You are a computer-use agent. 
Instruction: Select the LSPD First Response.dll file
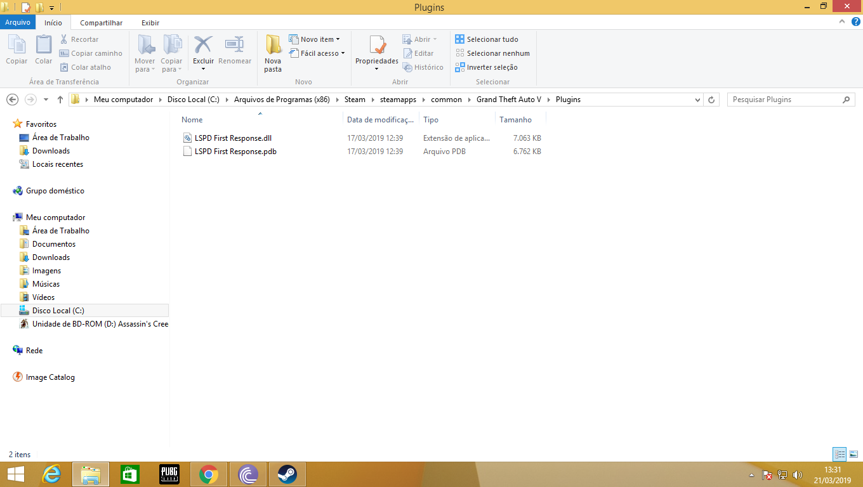234,138
